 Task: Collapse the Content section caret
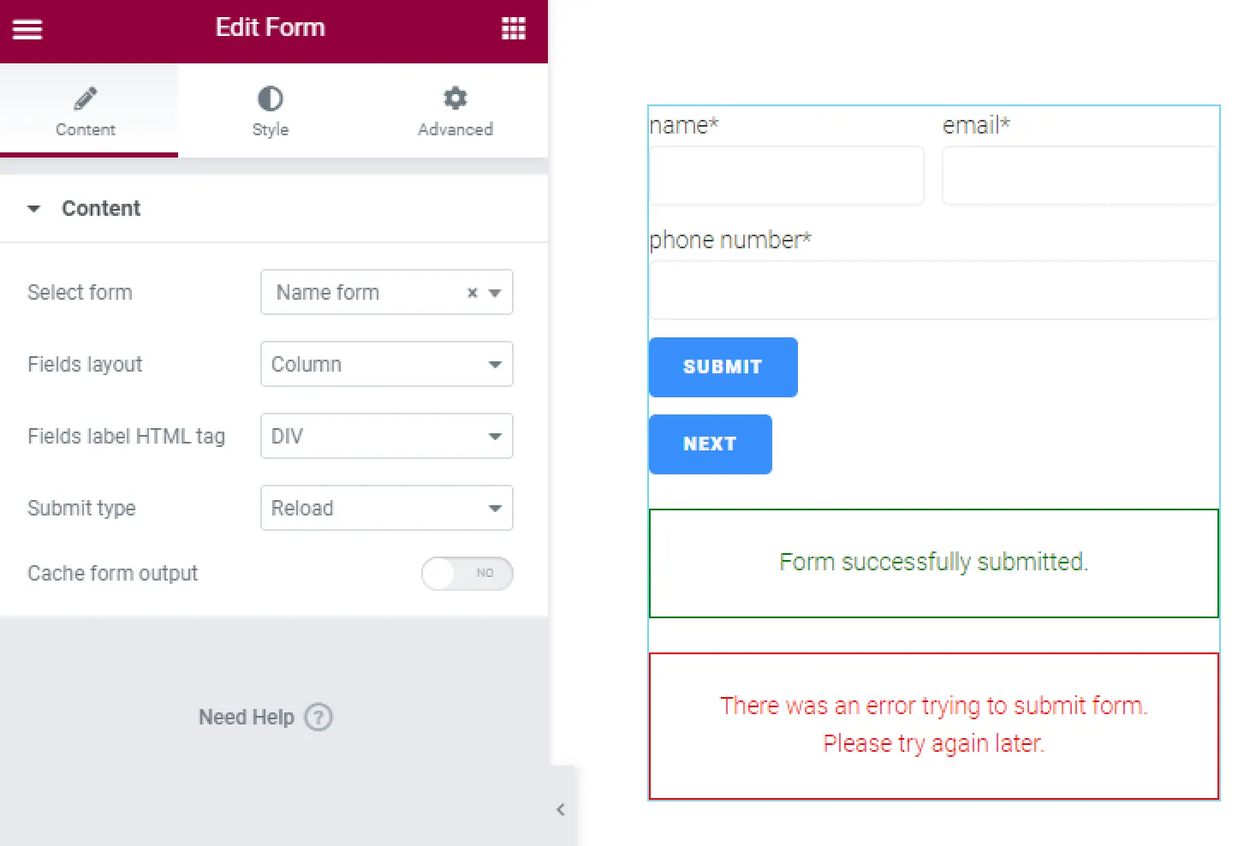coord(34,208)
